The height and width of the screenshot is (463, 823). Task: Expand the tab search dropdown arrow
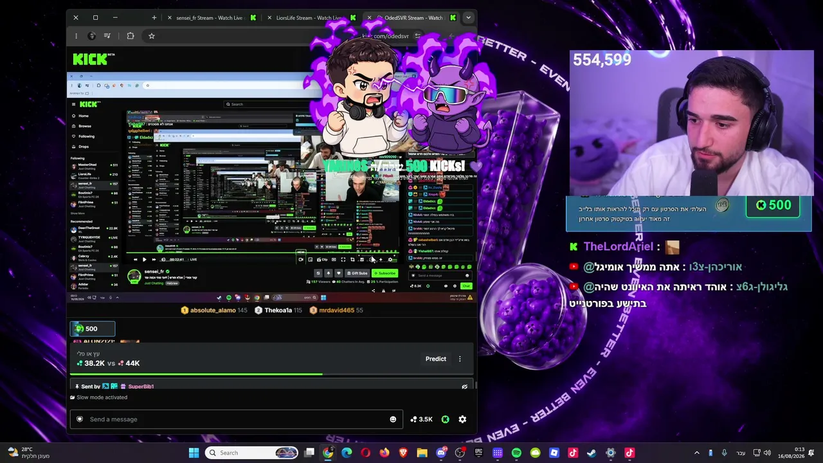(x=468, y=17)
